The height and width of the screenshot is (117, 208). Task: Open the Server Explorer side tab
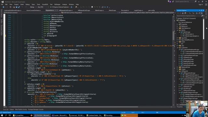pyautogui.click(x=2, y=13)
